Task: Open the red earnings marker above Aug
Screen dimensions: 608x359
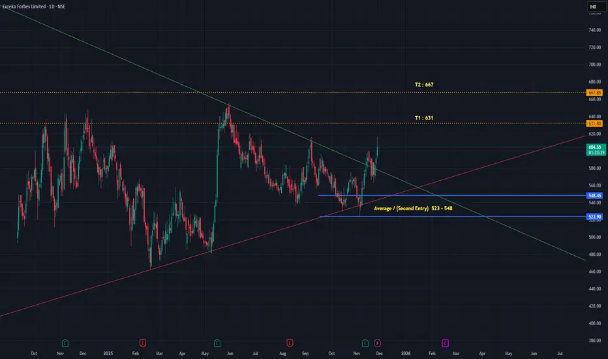Action: pos(290,343)
